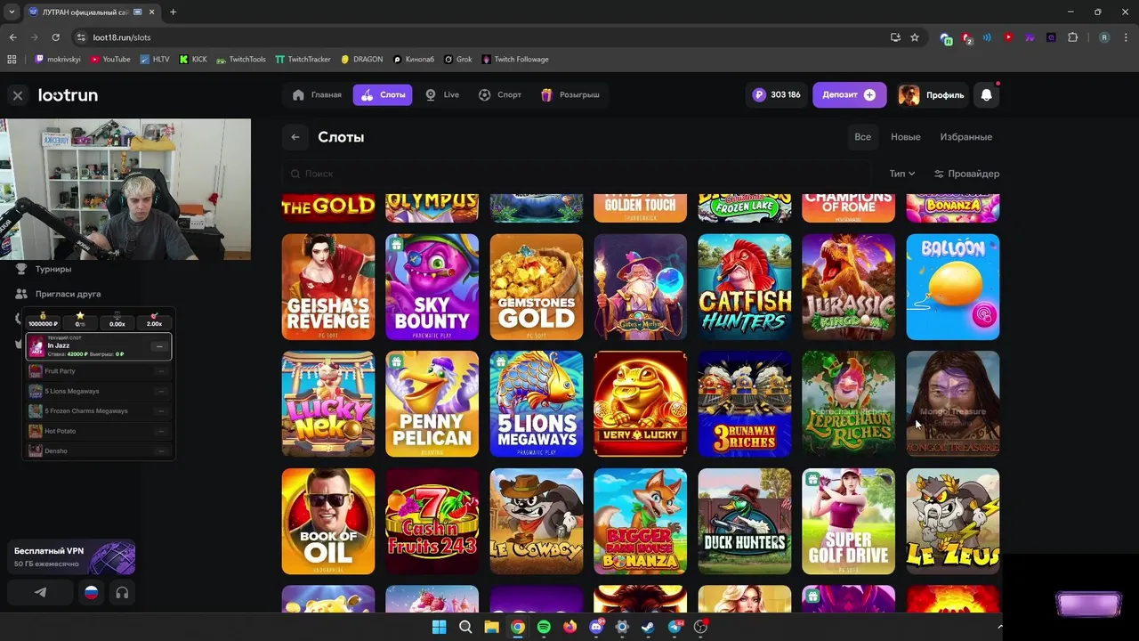Bookmark the page with the star icon
The height and width of the screenshot is (641, 1139).
tap(915, 37)
